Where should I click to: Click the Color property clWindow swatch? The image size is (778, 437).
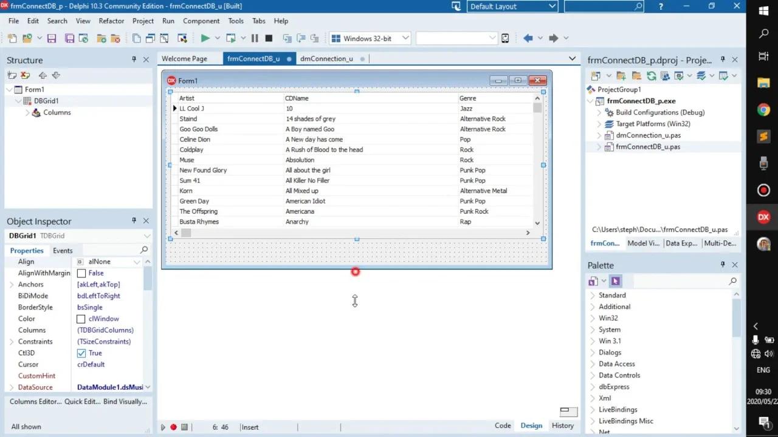(81, 319)
